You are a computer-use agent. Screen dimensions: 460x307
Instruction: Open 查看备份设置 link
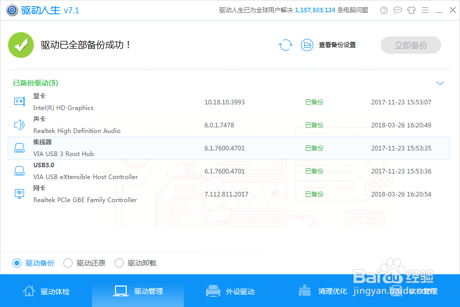tap(337, 45)
